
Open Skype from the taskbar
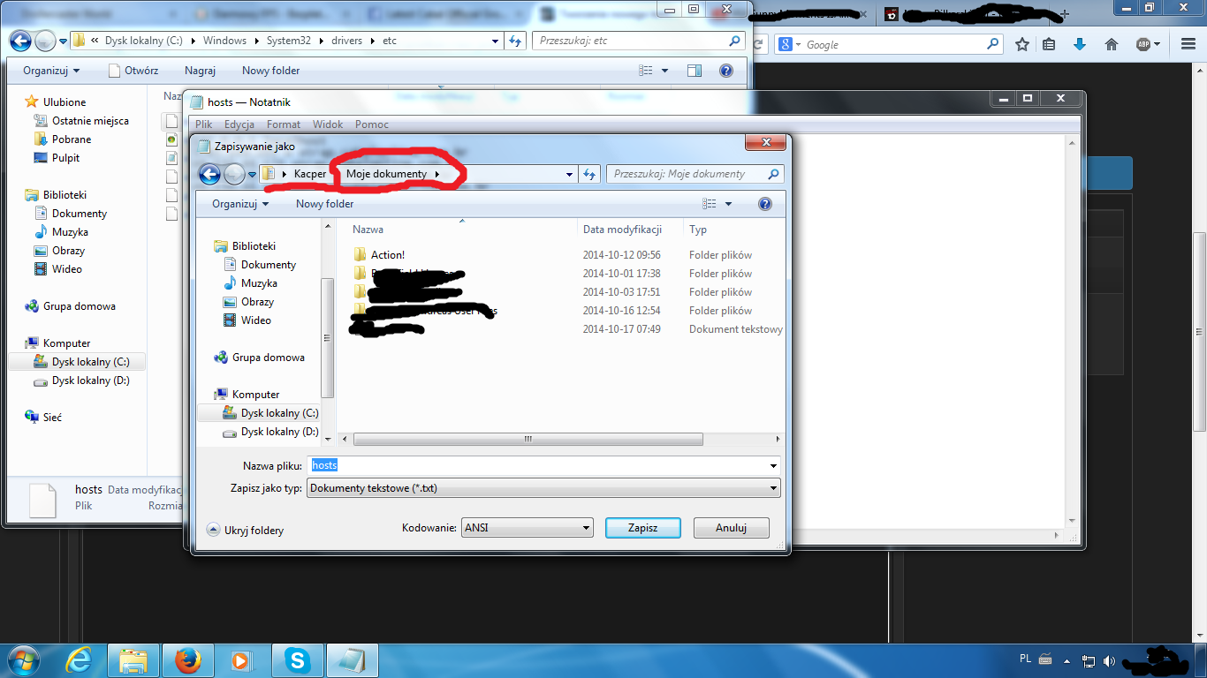pyautogui.click(x=298, y=659)
